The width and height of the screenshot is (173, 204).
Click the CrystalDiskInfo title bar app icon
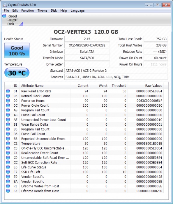(x=5, y=5)
